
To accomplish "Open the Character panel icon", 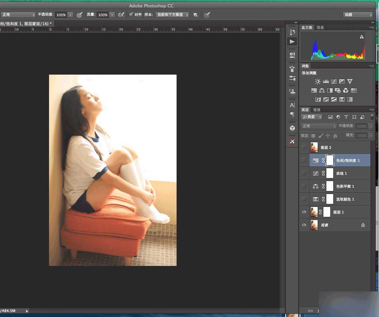I will pos(292,105).
